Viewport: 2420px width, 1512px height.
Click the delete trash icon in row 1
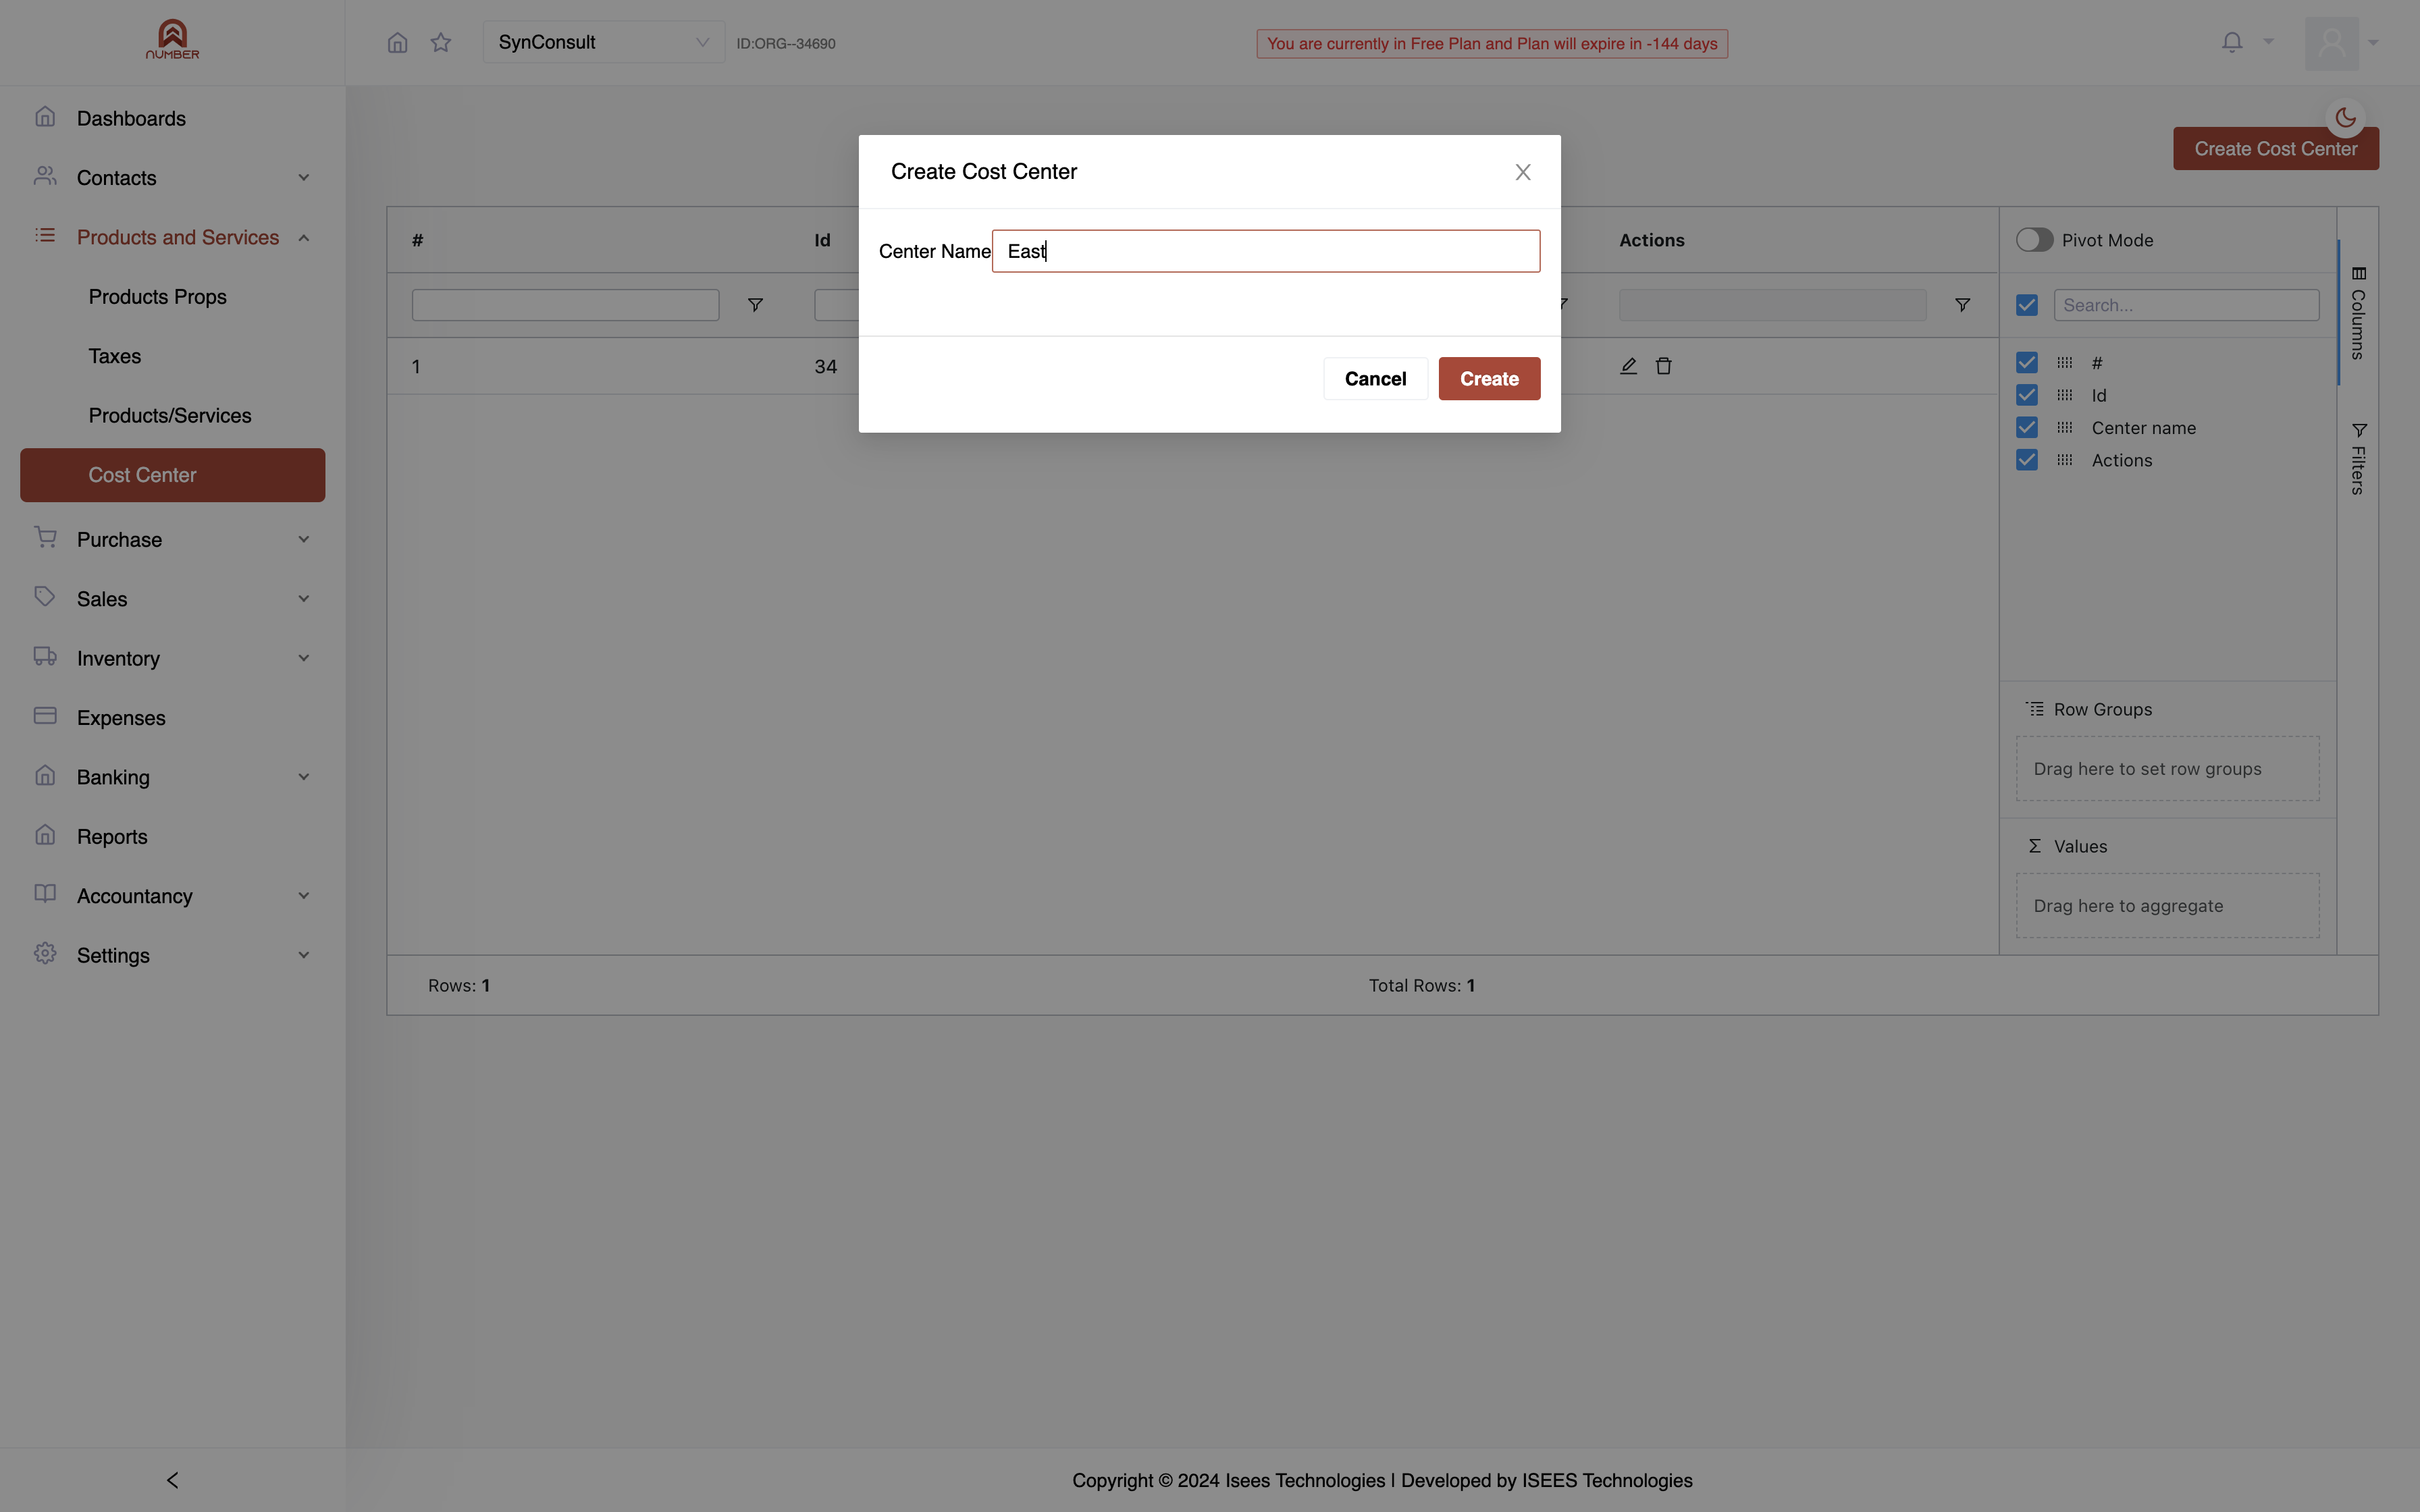(x=1664, y=366)
